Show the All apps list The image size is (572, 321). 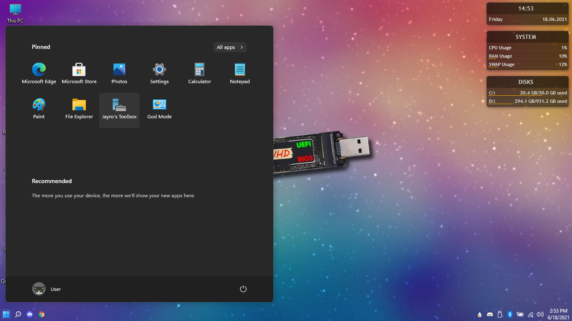pyautogui.click(x=230, y=47)
